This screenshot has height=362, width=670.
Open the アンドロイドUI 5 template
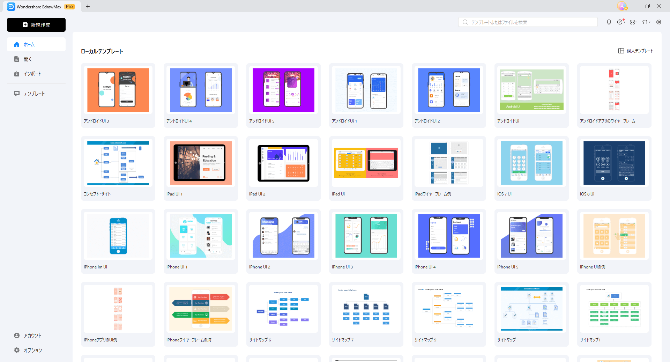pyautogui.click(x=283, y=95)
